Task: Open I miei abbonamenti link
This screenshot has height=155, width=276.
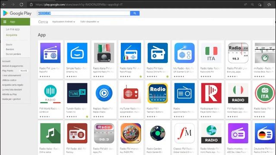Action: pyautogui.click(x=12, y=75)
